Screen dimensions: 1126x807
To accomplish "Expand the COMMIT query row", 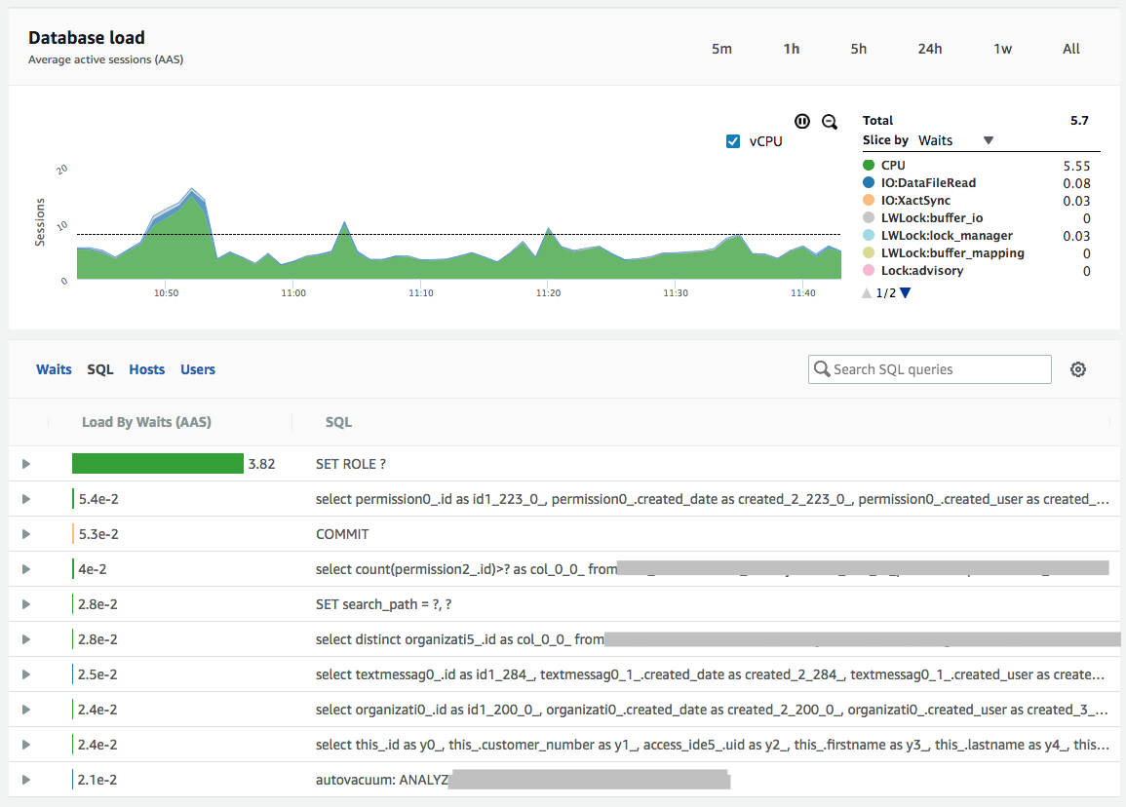I will point(26,534).
